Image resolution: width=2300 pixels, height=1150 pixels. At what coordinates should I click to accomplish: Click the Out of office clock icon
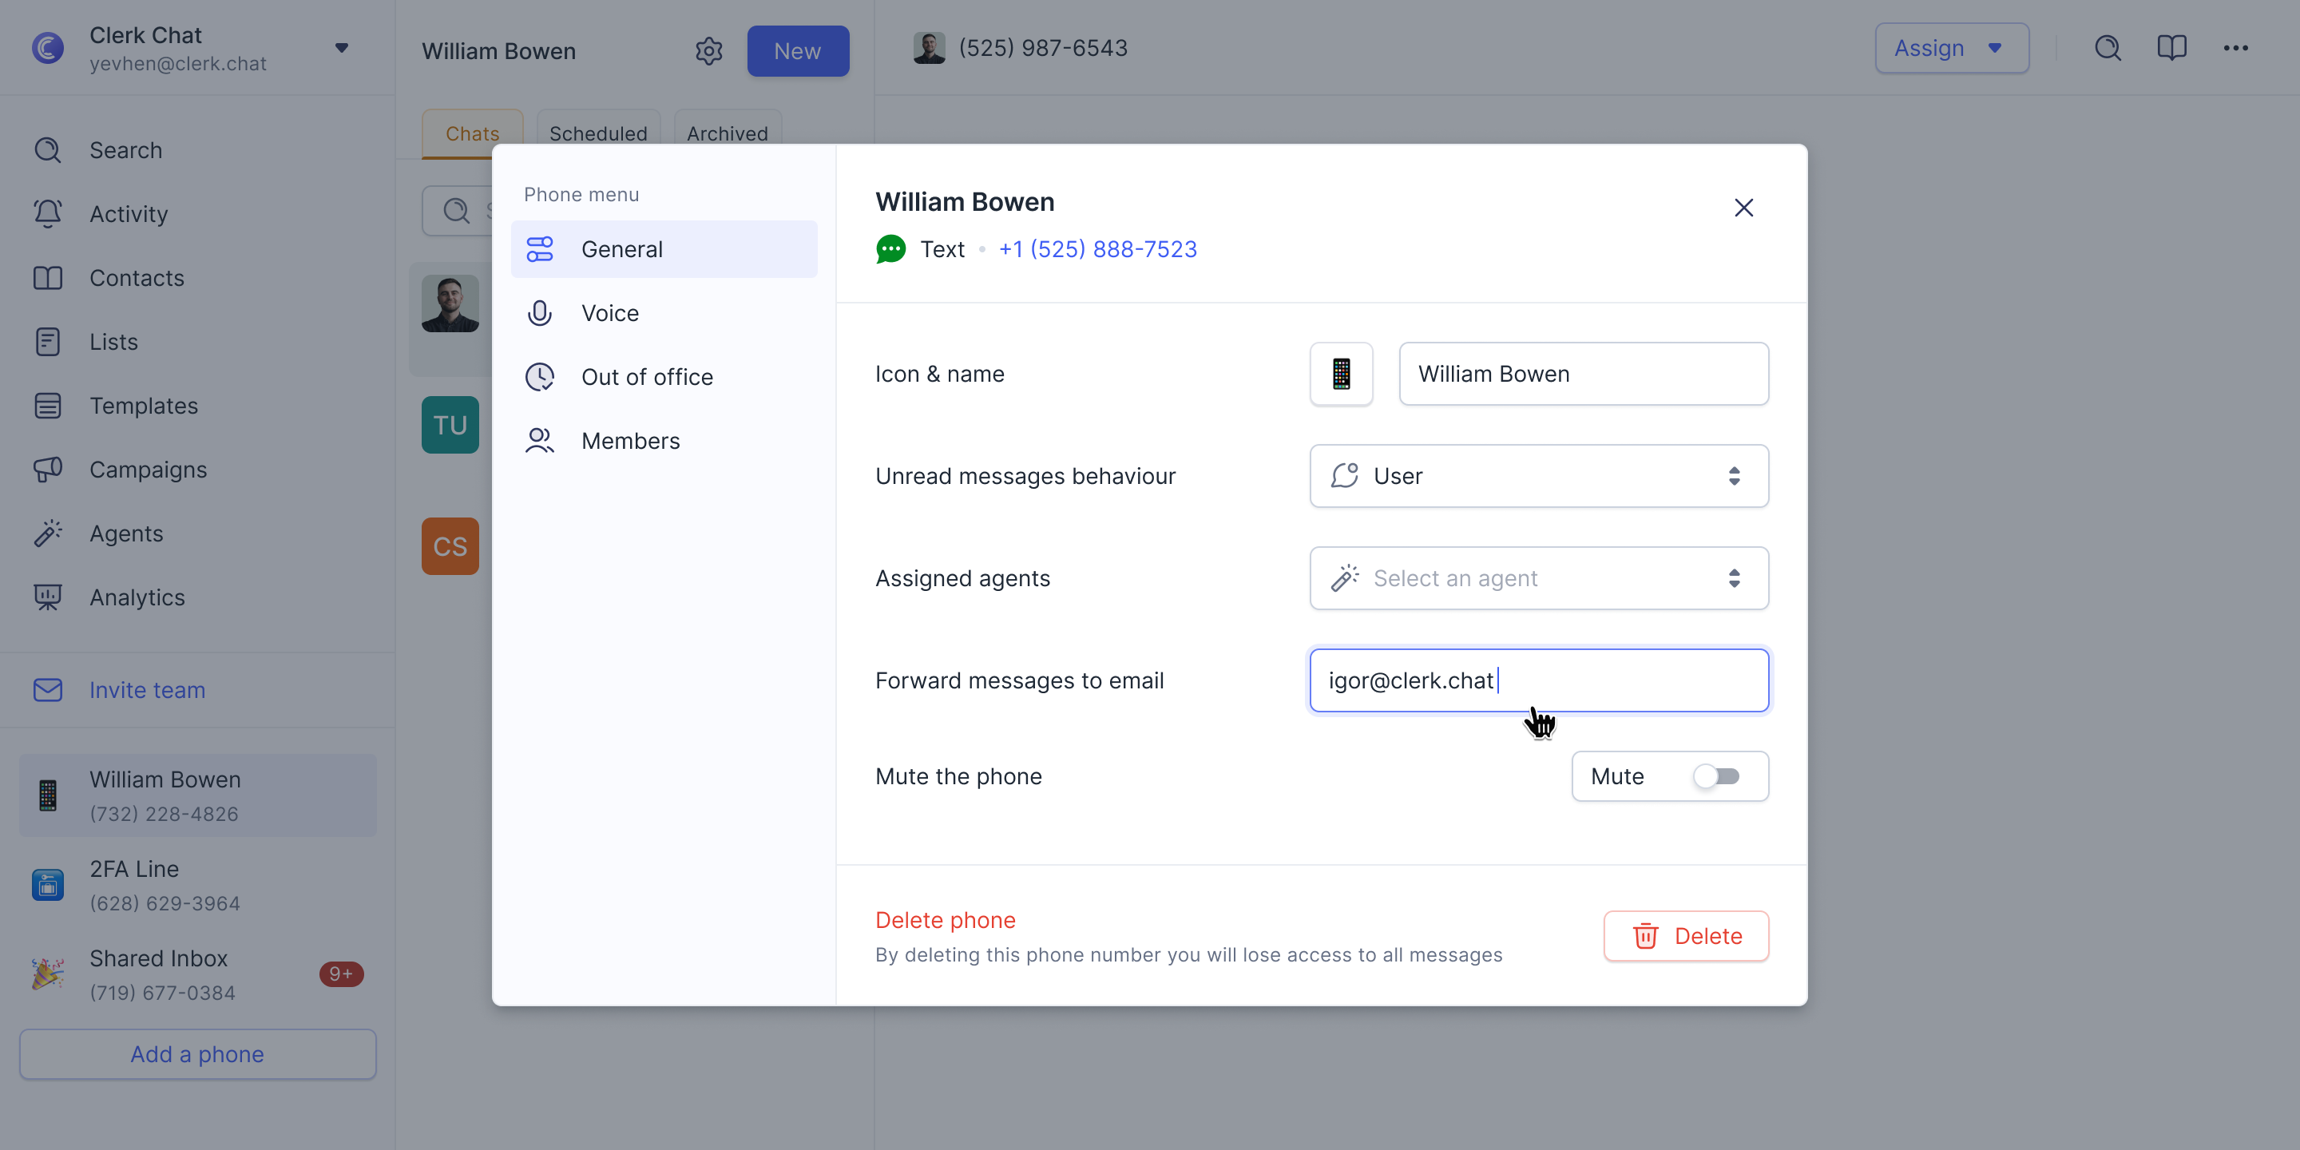540,377
